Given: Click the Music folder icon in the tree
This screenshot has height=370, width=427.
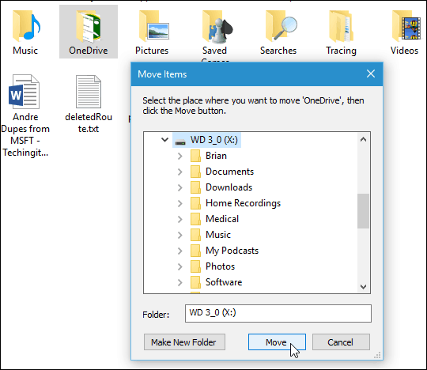Looking at the screenshot, I should (195, 235).
